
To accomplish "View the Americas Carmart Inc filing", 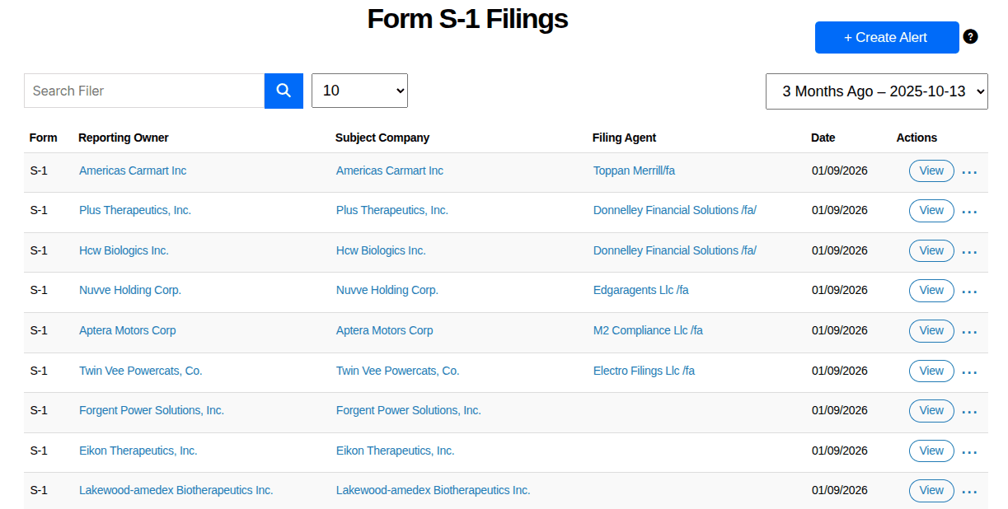I will click(931, 170).
